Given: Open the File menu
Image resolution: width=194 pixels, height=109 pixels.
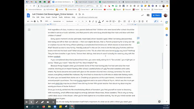Looking at the screenshot, I should (x=33, y=17).
